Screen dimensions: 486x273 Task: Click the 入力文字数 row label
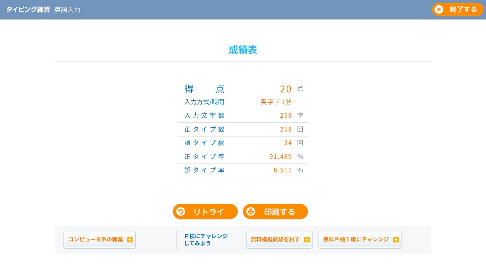[204, 116]
